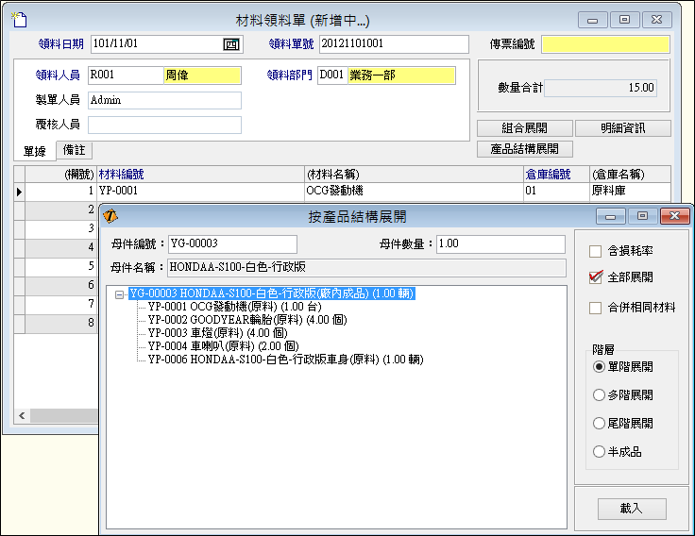Minimize the 材料領料單 window

click(x=592, y=19)
